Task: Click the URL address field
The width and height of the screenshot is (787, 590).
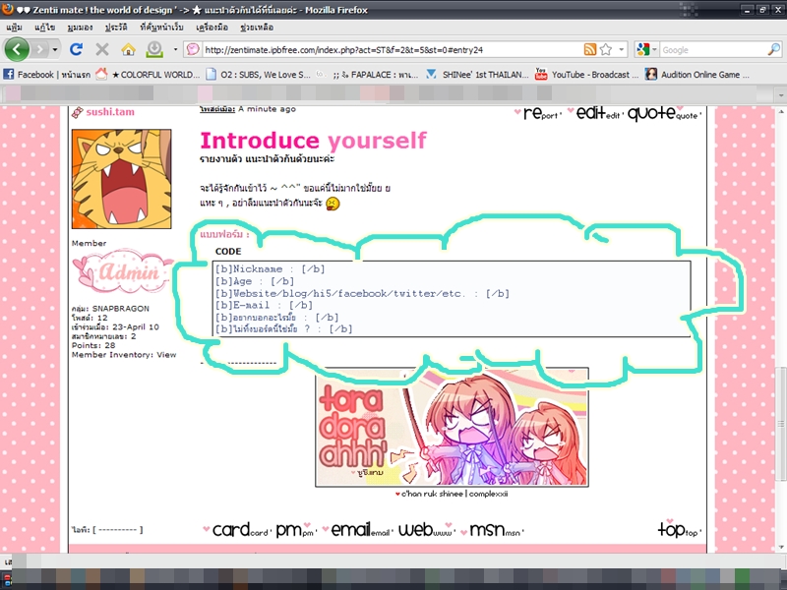Action: (392, 50)
